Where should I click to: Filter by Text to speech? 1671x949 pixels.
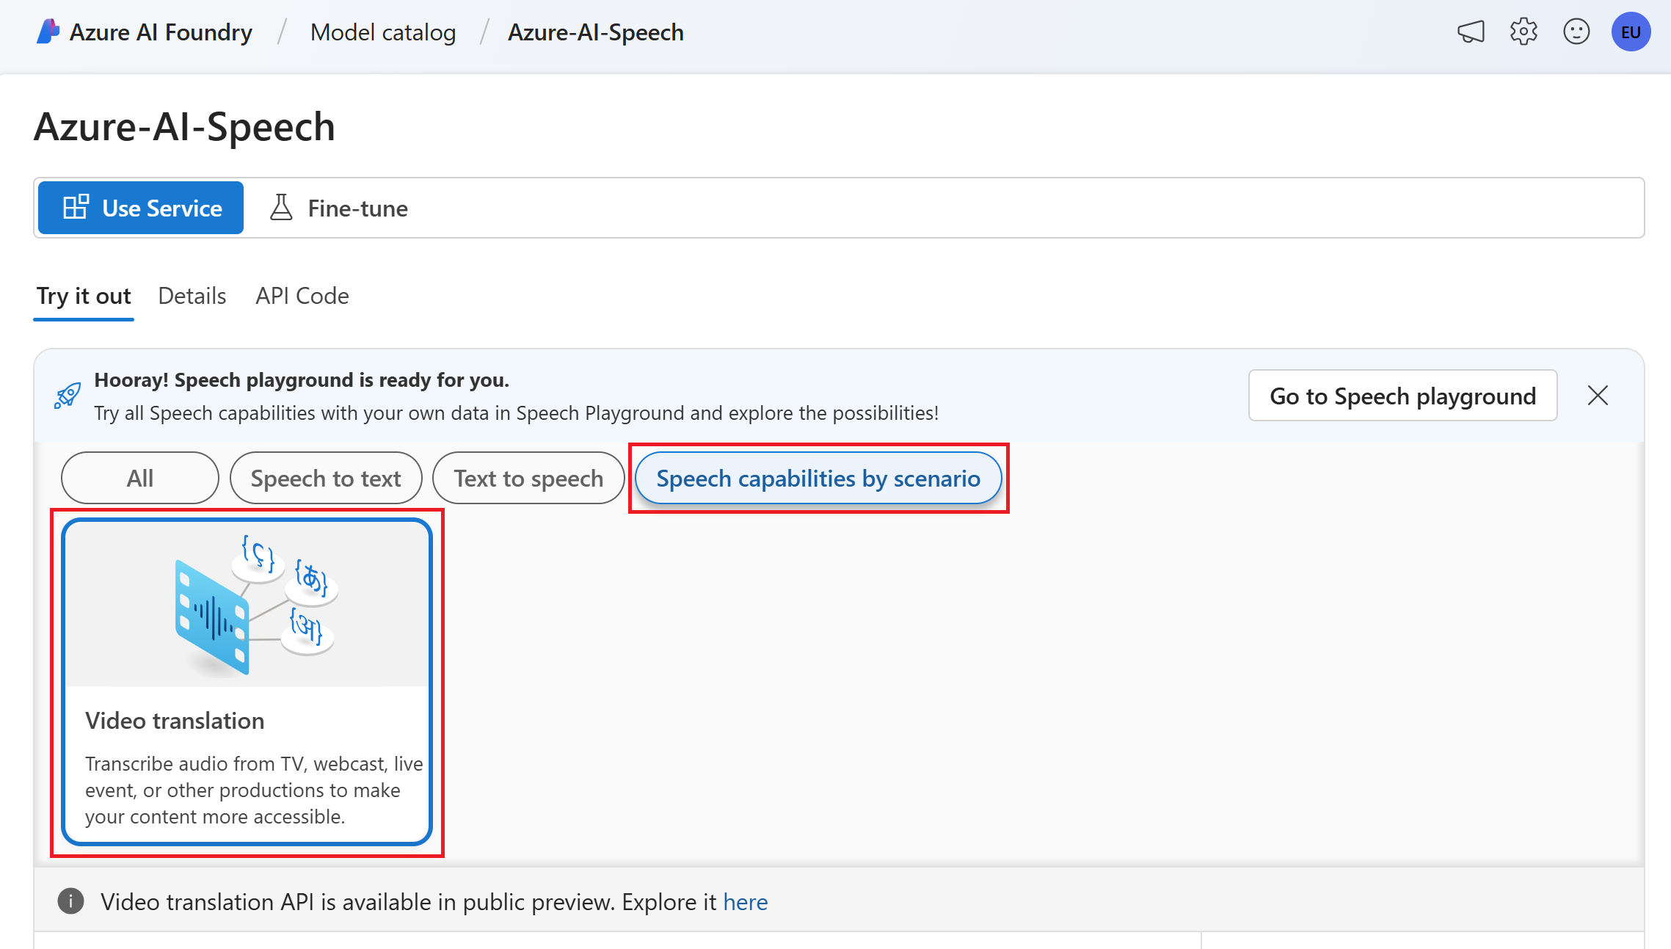(x=528, y=478)
